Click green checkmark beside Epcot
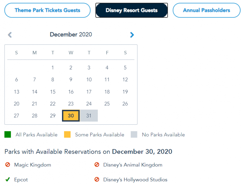The image size is (241, 186). click(8, 179)
